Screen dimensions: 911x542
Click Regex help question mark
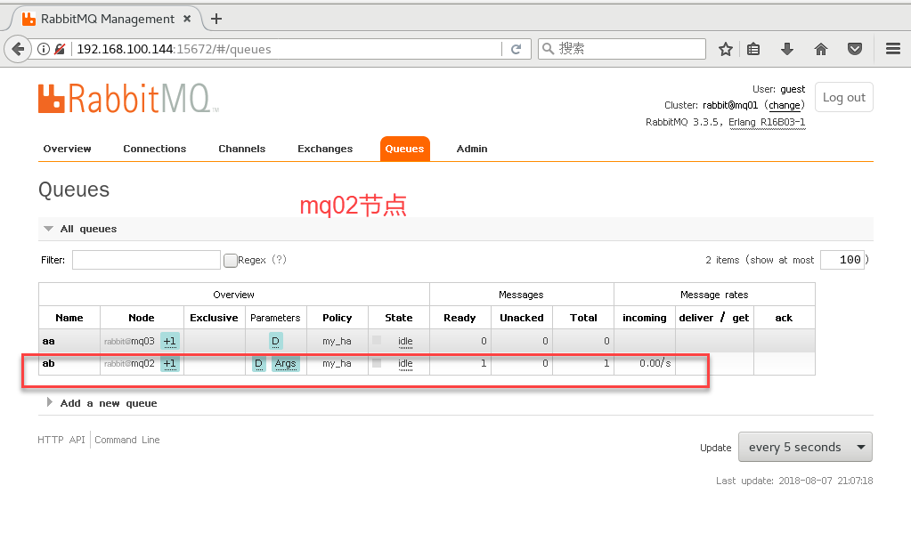pyautogui.click(x=280, y=260)
